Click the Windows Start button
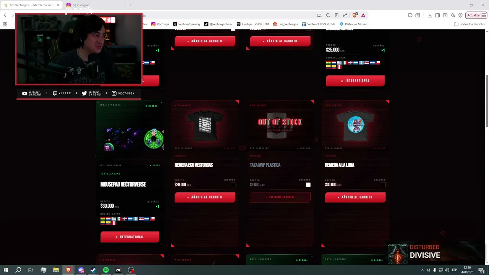 [6, 270]
